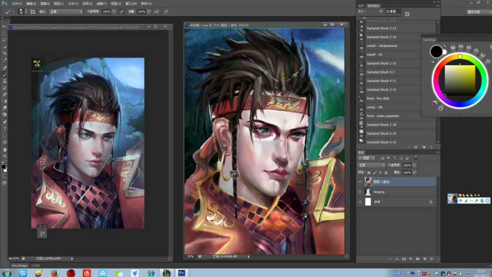Select brush preset serieP - ultratextured
492x277 pixels.
click(x=397, y=46)
